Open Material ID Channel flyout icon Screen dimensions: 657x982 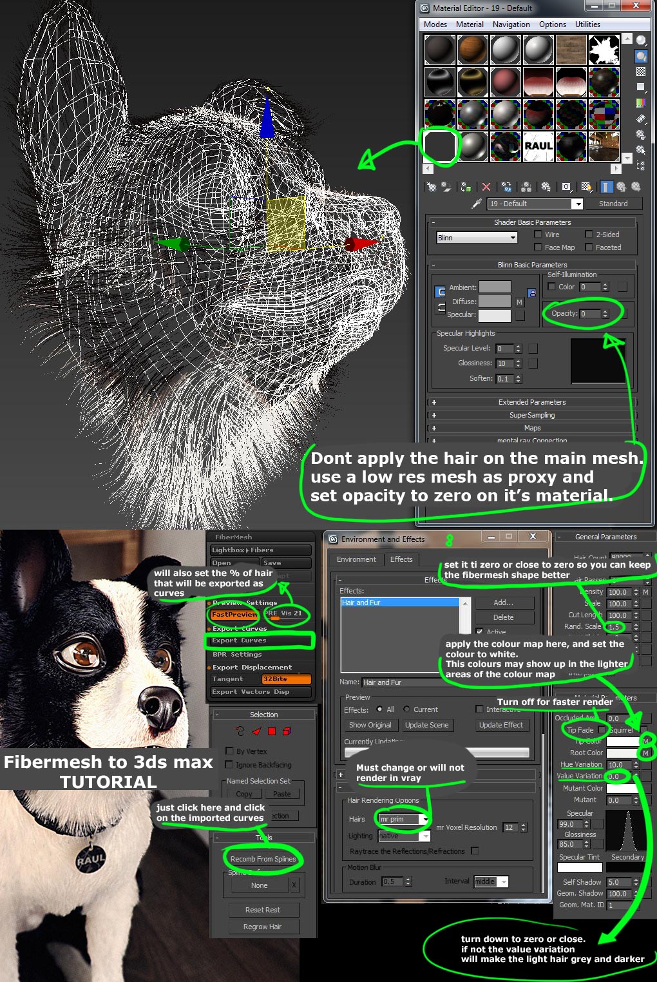click(x=566, y=187)
